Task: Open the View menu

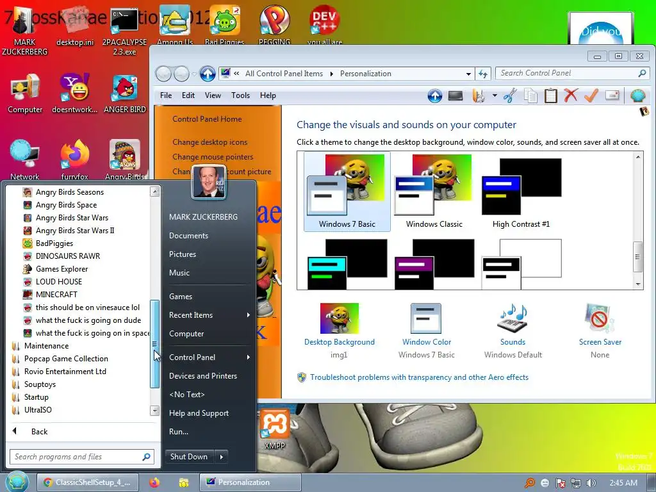Action: pyautogui.click(x=213, y=95)
